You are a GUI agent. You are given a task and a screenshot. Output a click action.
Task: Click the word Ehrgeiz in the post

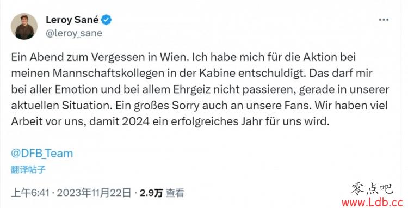(191, 90)
